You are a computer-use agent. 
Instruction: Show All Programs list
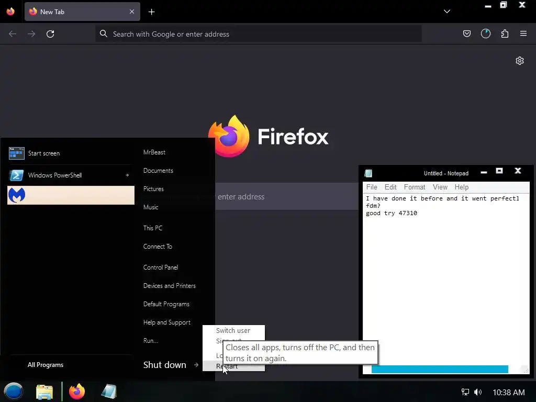tap(46, 365)
